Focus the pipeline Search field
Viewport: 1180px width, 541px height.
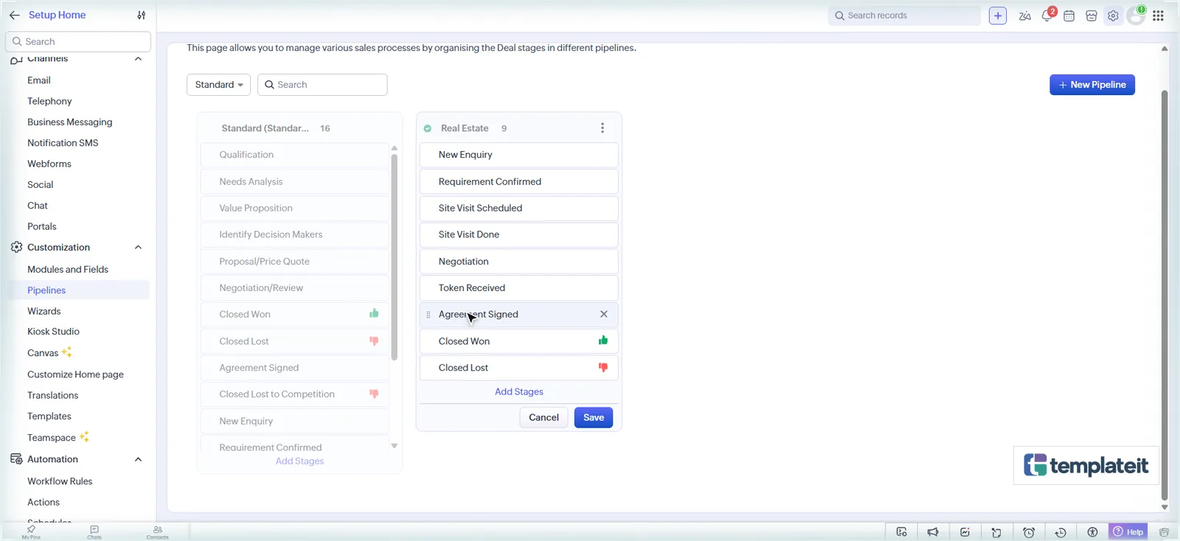point(322,85)
